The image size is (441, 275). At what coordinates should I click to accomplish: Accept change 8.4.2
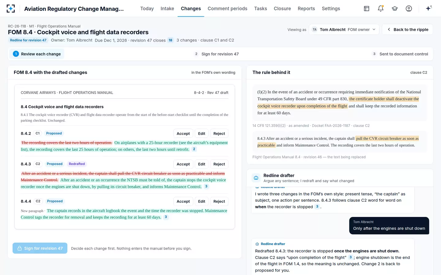click(183, 134)
